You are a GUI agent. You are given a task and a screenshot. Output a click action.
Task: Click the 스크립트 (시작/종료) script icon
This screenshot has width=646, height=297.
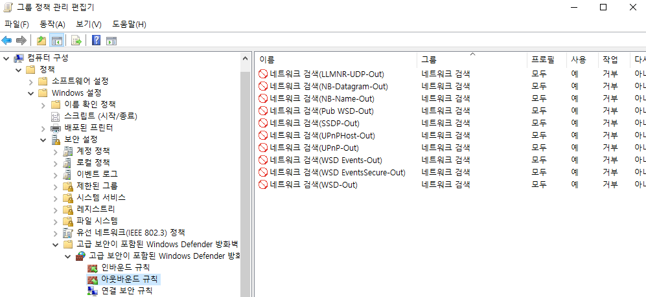pyautogui.click(x=56, y=116)
